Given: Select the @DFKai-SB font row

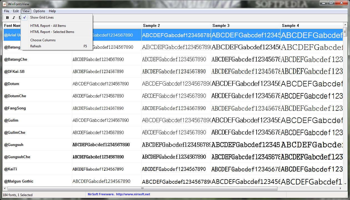Looking at the screenshot, I should pyautogui.click(x=173, y=71).
